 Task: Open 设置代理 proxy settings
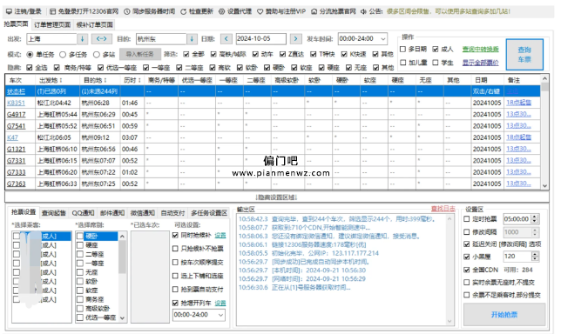(x=235, y=11)
